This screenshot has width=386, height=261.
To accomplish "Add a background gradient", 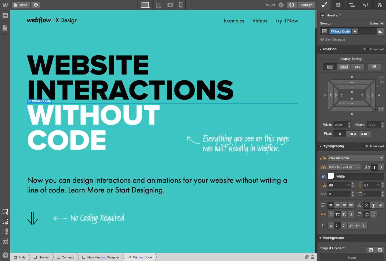I will tap(379, 250).
